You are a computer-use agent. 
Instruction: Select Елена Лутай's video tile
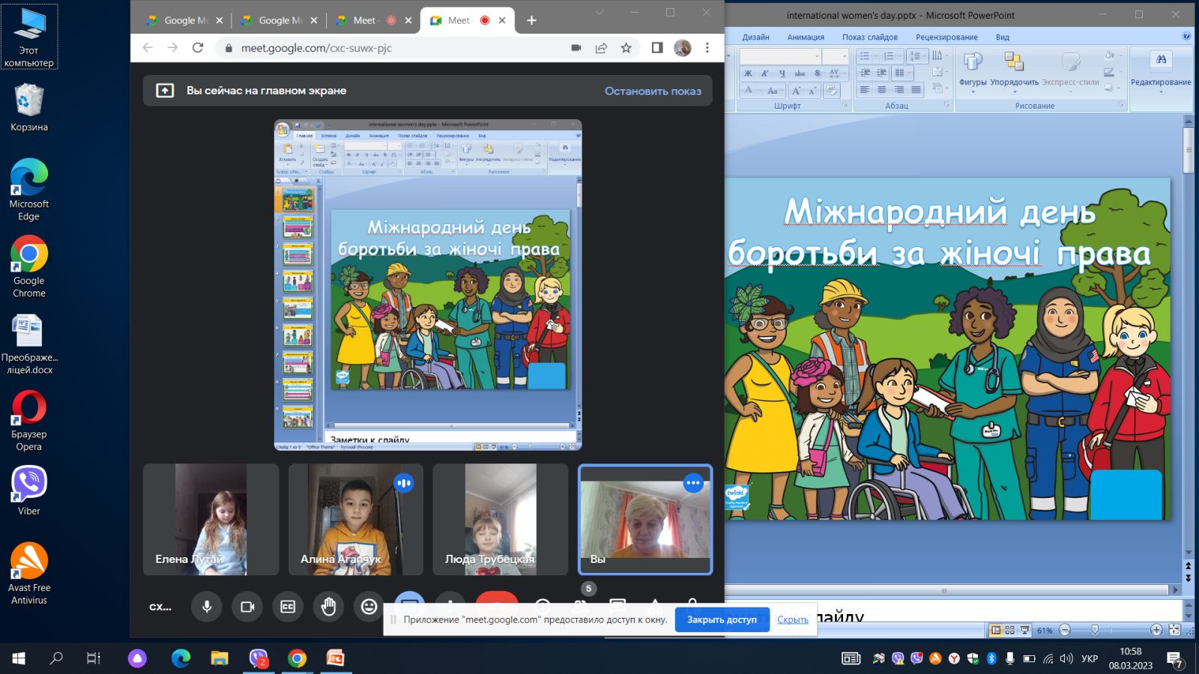pos(211,519)
